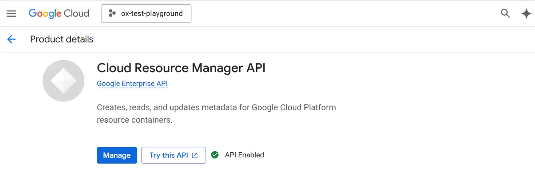Viewport: 535px width, 173px height.
Task: Click the Google Cloud logo
Action: coord(59,14)
